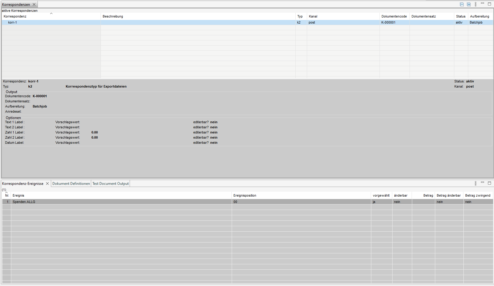Maximize the Korrespondenz-Ereignisse panel

[x=489, y=183]
